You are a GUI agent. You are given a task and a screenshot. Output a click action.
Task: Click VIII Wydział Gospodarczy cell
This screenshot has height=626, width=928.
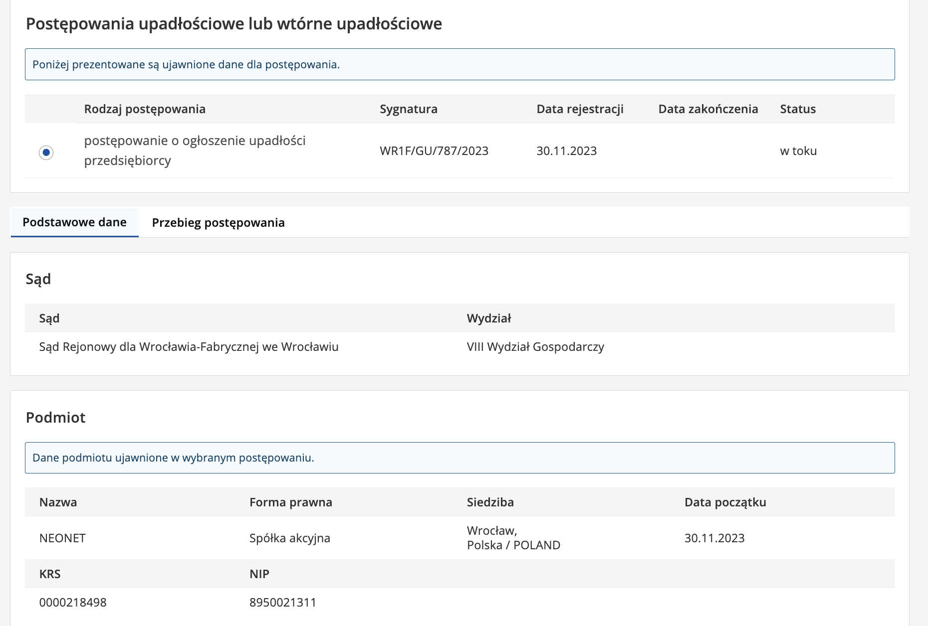point(535,347)
